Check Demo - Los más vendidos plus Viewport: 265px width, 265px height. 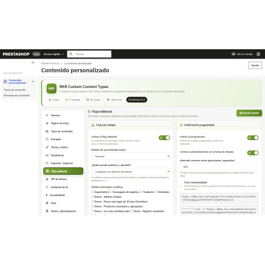tap(93, 211)
